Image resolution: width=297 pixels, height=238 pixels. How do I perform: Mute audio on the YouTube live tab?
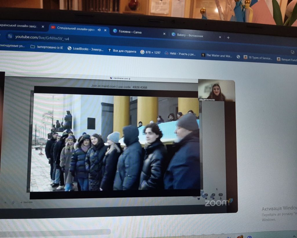pos(99,30)
